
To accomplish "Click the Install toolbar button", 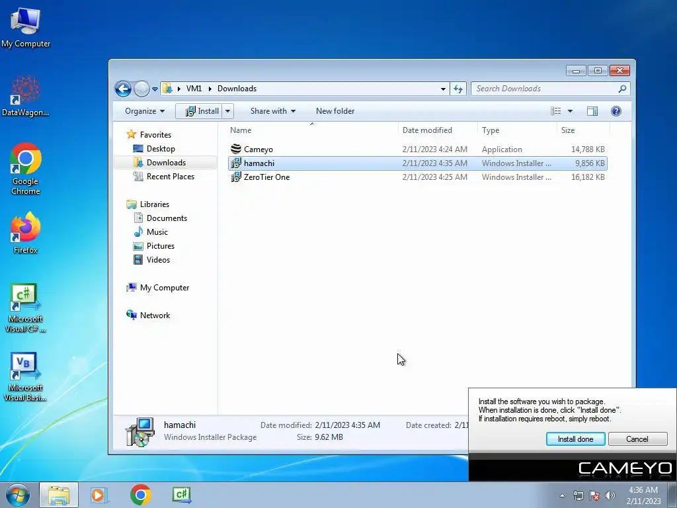I will pyautogui.click(x=200, y=111).
